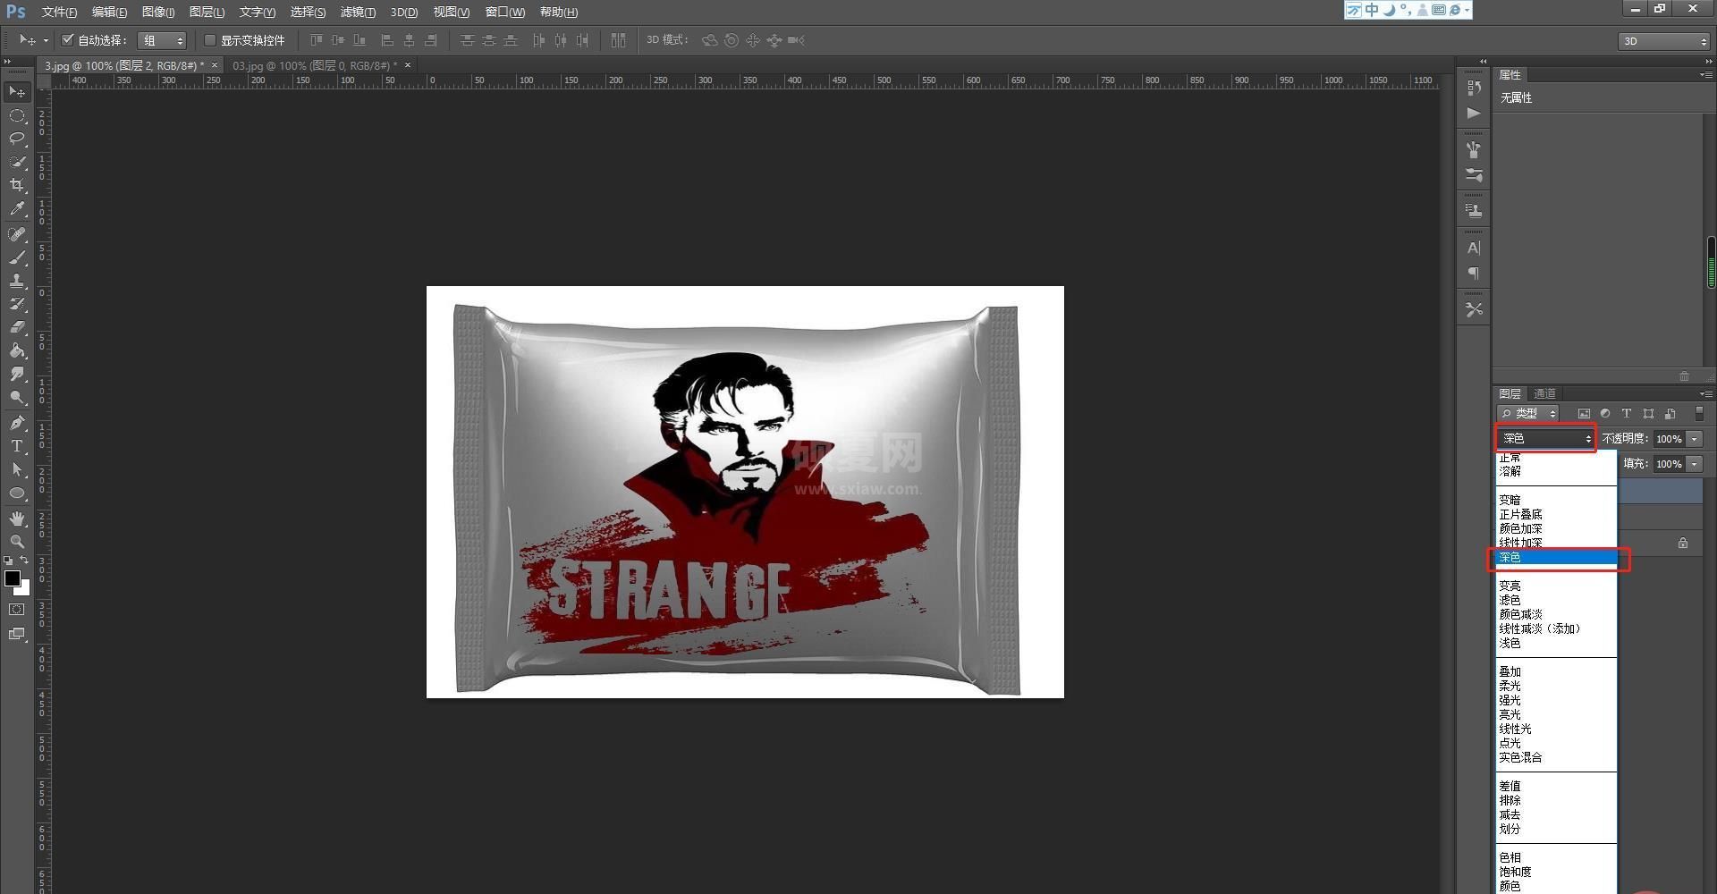The image size is (1717, 894).
Task: Open the layer filter 类型 dropdown
Action: pos(1529,413)
